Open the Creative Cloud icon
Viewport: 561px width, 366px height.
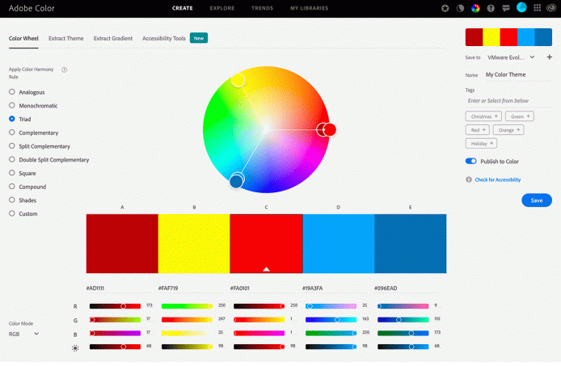point(551,8)
